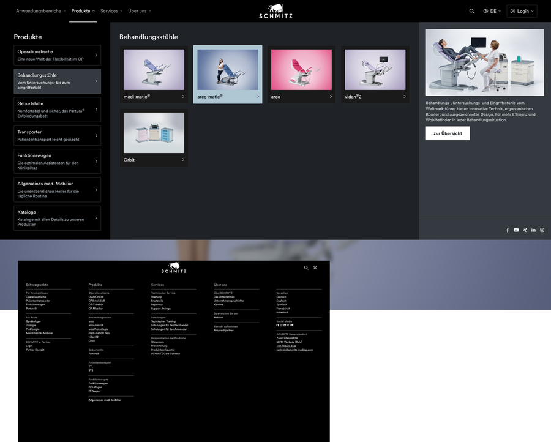Open the Login dropdown button
551x442 pixels.
(522, 11)
